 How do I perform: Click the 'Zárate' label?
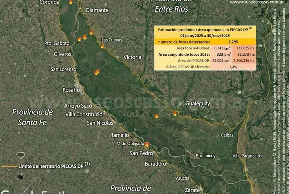click(192, 190)
